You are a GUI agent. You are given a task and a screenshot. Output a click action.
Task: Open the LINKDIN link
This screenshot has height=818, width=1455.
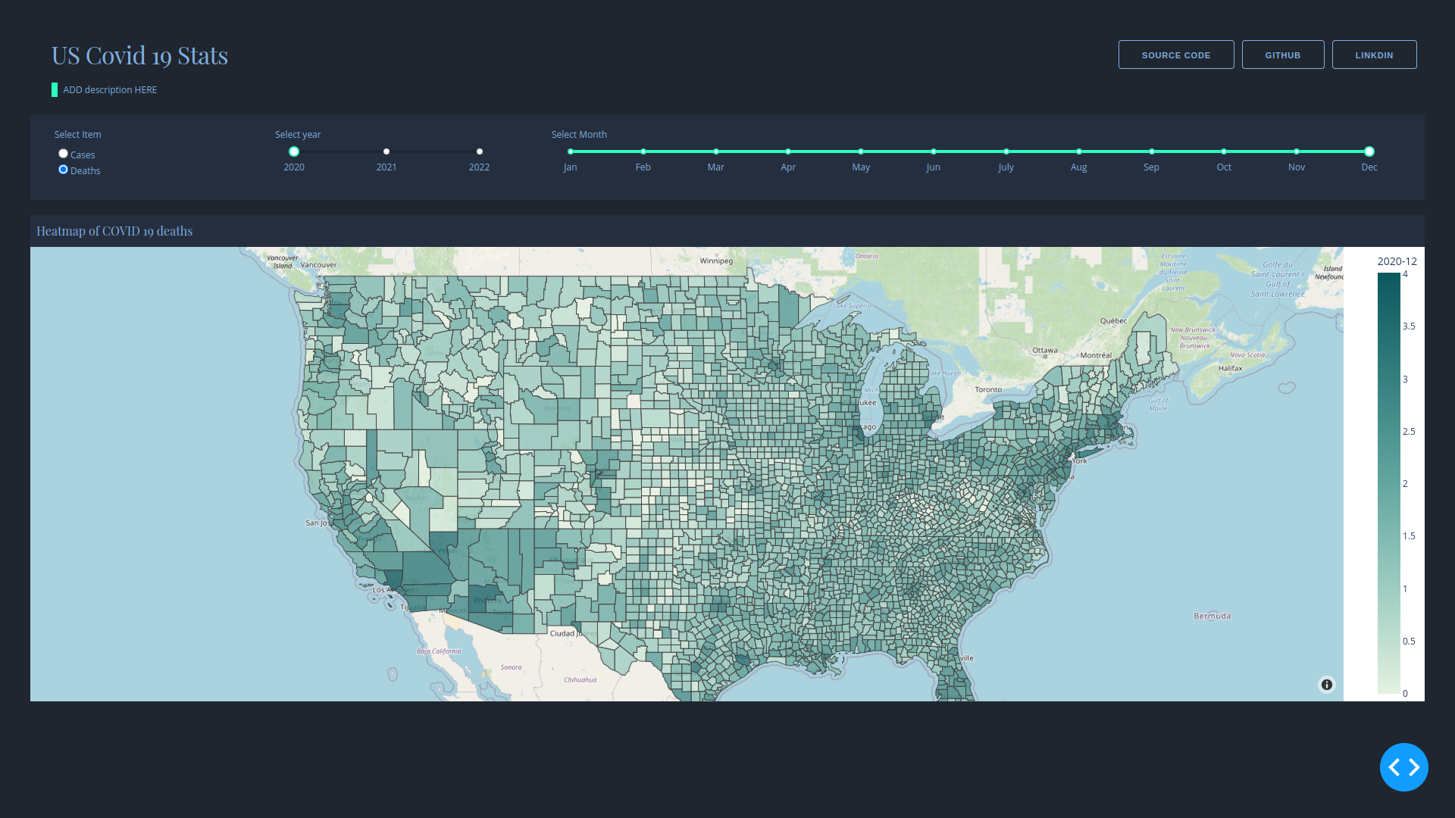[1374, 55]
